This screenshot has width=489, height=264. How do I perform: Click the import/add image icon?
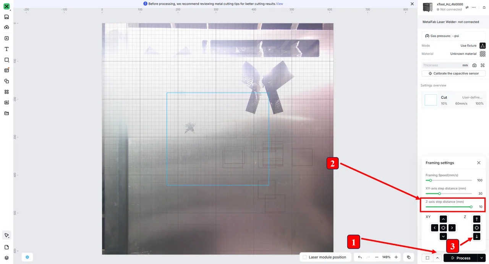point(6,38)
